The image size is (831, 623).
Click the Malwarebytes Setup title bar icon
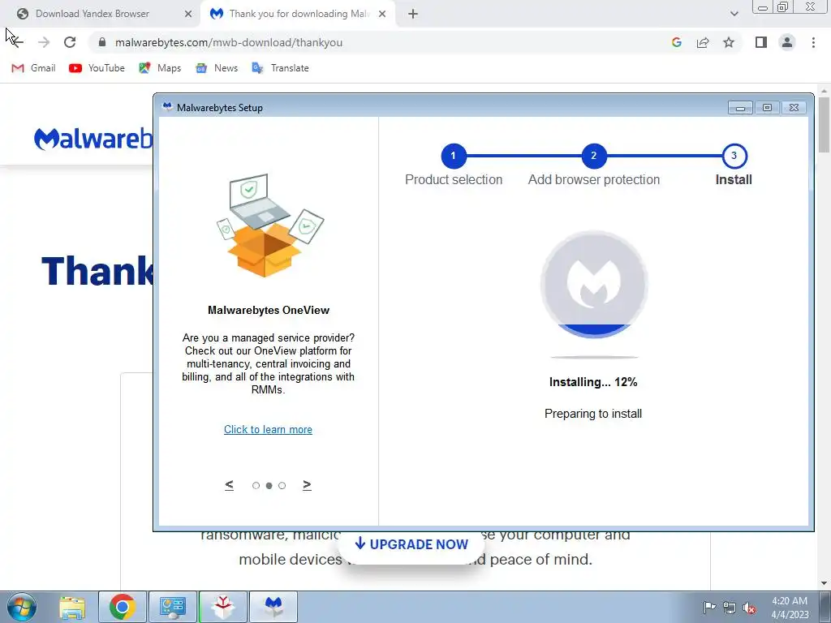coord(167,107)
